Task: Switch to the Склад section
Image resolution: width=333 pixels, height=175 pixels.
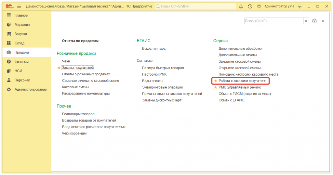Action: 20,43
